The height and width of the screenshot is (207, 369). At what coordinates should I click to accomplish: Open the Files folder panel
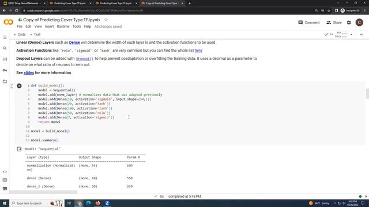pyautogui.click(x=5, y=82)
